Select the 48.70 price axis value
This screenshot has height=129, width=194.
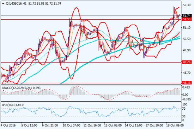tap(187, 73)
